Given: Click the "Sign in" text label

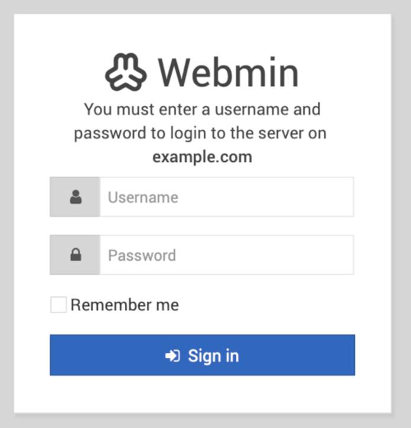Looking at the screenshot, I should click(213, 356).
